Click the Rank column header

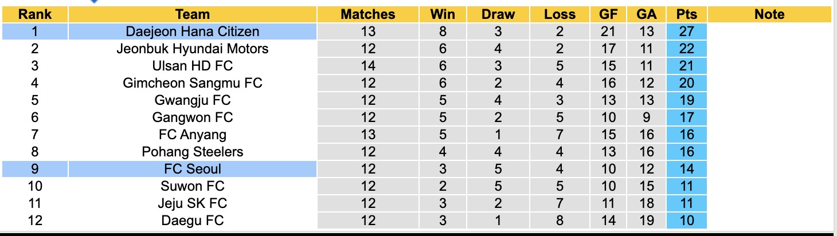pyautogui.click(x=35, y=14)
